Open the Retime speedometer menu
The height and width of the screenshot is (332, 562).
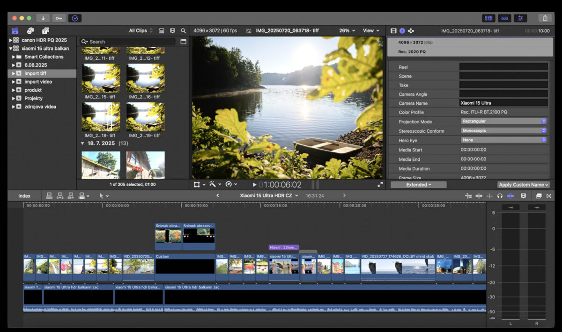coord(231,185)
